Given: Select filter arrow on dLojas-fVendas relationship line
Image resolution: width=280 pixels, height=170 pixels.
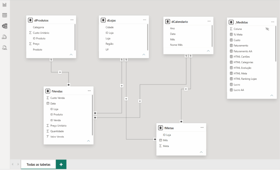Looking at the screenshot, I should coord(122,86).
